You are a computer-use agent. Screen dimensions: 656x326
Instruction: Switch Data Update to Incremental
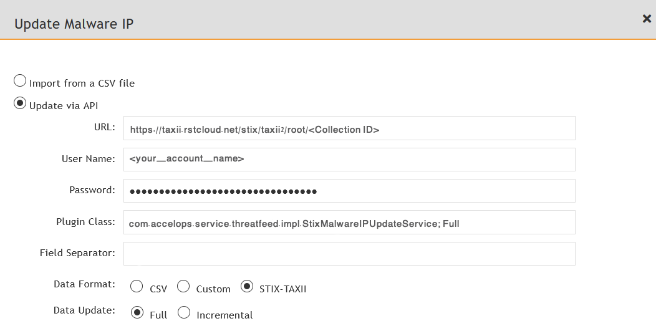[x=184, y=313]
